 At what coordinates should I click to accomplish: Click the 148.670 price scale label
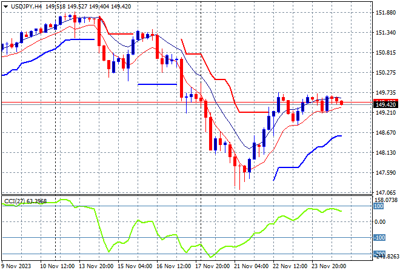point(385,132)
